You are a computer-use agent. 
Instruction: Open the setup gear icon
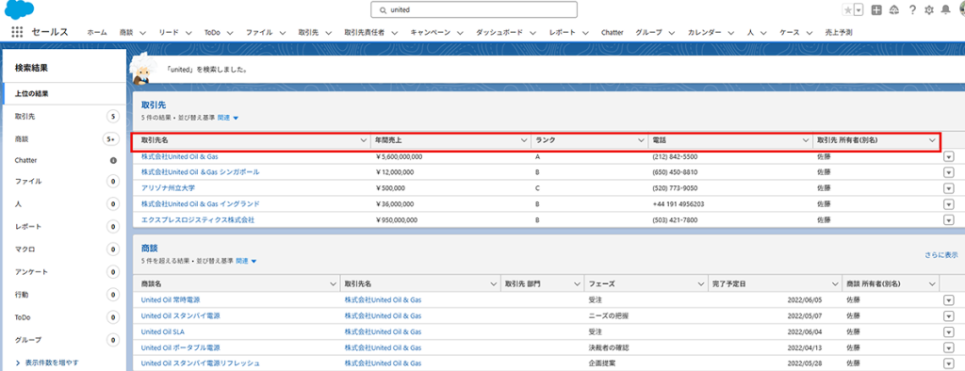click(x=928, y=9)
